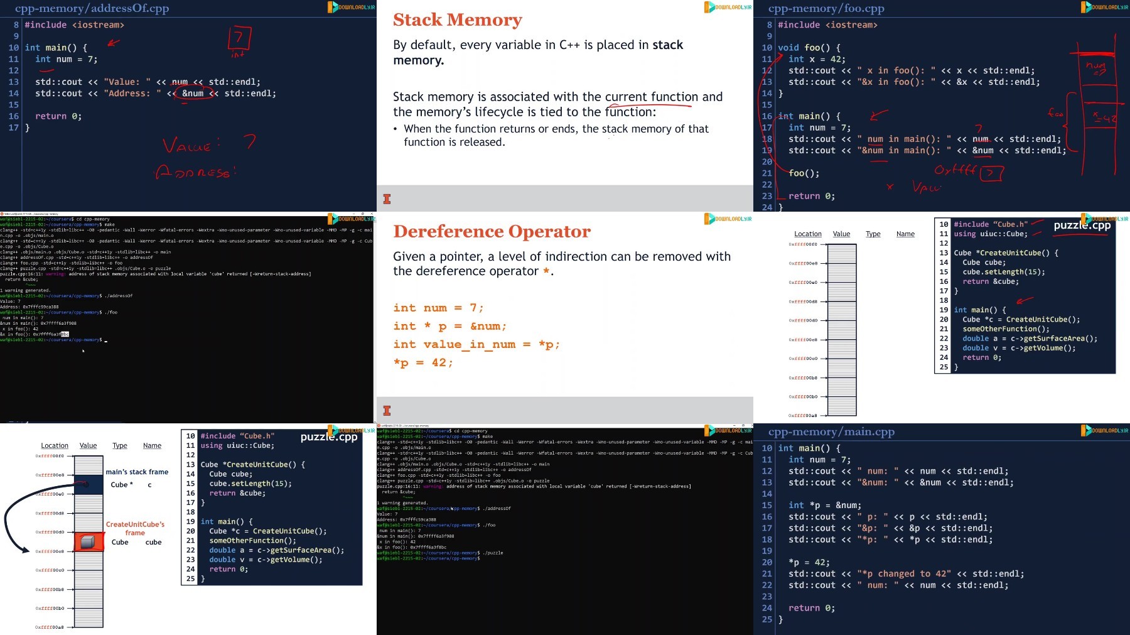This screenshot has width=1130, height=635.
Task: Click the DownloadLy.ir logo on Dereference Operator slide
Action: (x=728, y=219)
